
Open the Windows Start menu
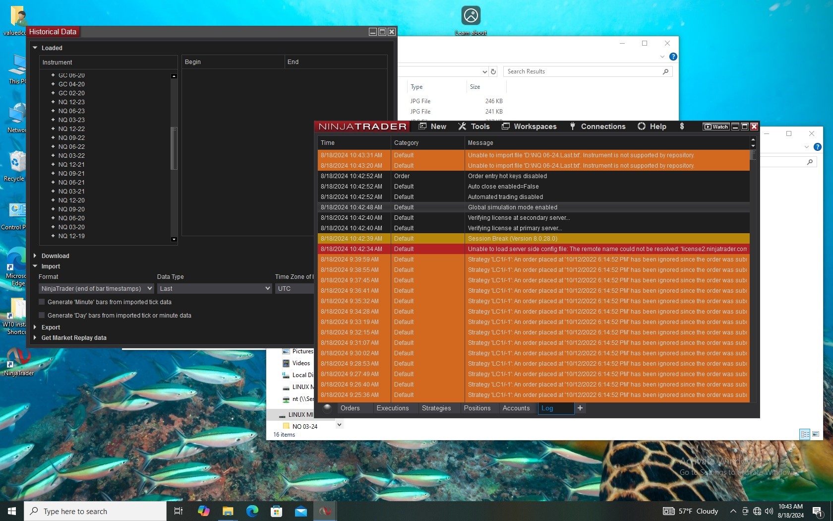click(x=12, y=511)
